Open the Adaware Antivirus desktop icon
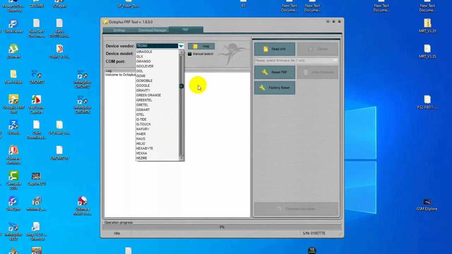 point(13,155)
